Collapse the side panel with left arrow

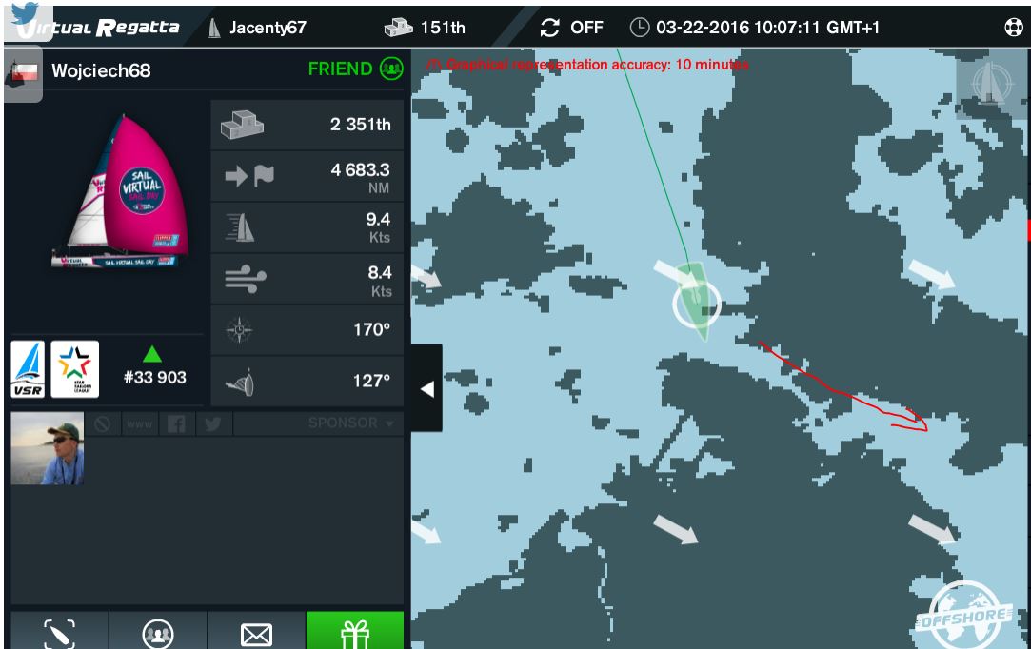pyautogui.click(x=426, y=388)
